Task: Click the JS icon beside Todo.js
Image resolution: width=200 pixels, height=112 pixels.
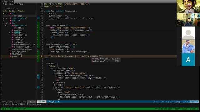Action: (15, 28)
